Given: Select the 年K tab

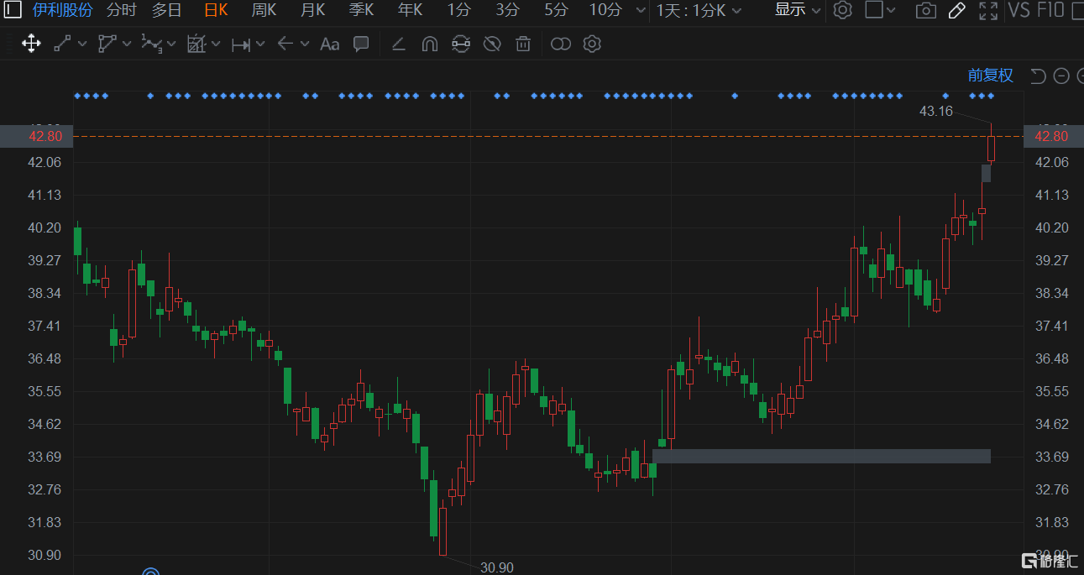Looking at the screenshot, I should click(x=411, y=10).
